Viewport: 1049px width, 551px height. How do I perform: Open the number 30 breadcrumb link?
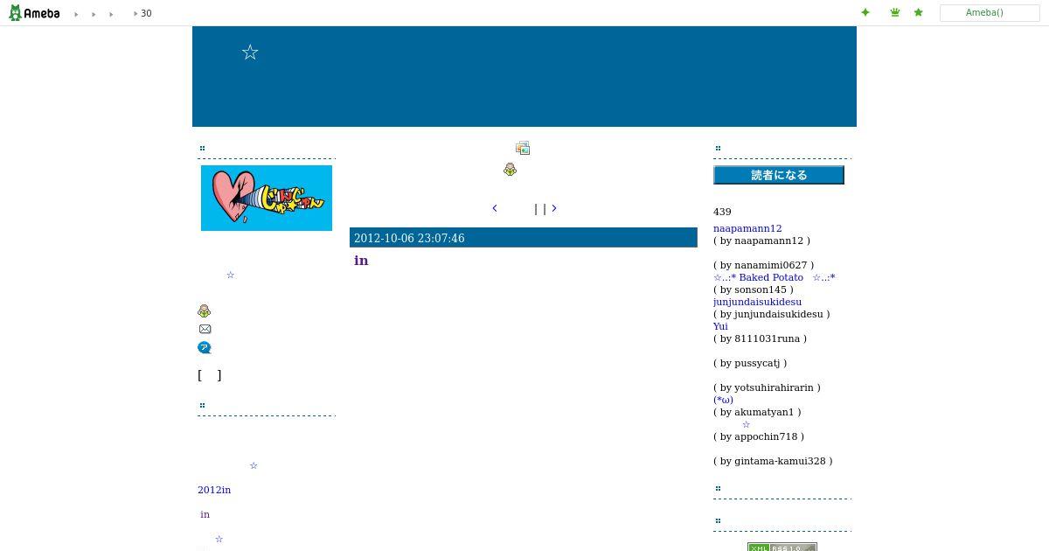pos(146,13)
